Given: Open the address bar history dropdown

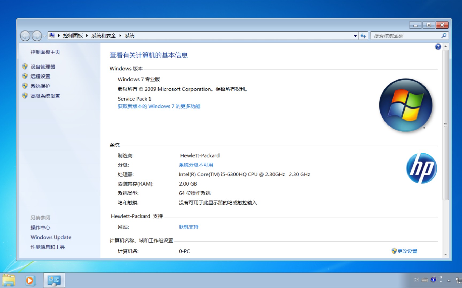Looking at the screenshot, I should [355, 36].
